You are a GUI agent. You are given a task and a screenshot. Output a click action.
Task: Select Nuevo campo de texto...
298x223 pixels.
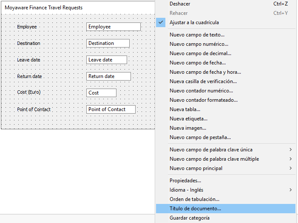226,35
